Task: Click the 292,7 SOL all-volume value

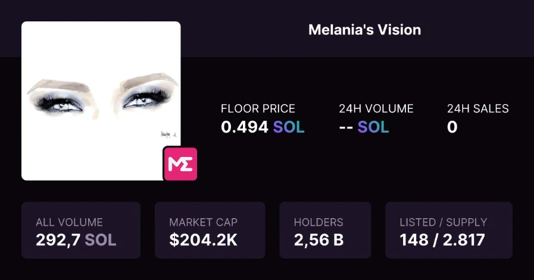Action: [x=76, y=240]
